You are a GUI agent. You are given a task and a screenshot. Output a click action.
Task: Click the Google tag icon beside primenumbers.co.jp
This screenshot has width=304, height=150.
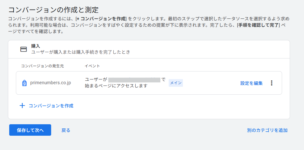coord(24,83)
